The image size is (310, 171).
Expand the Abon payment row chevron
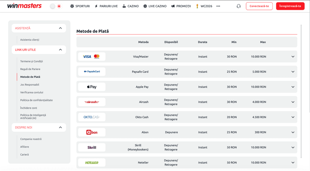[x=293, y=132]
